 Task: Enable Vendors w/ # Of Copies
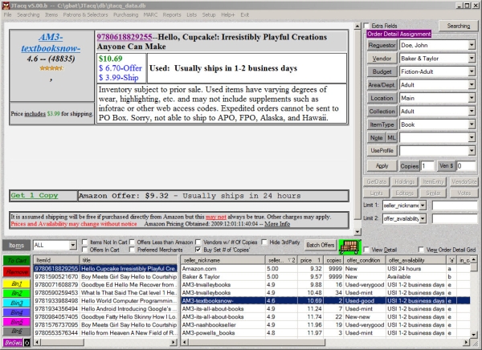198,242
